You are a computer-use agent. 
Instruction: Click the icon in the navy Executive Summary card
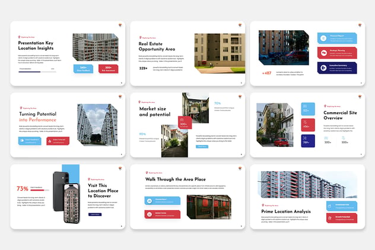[x=323, y=68]
